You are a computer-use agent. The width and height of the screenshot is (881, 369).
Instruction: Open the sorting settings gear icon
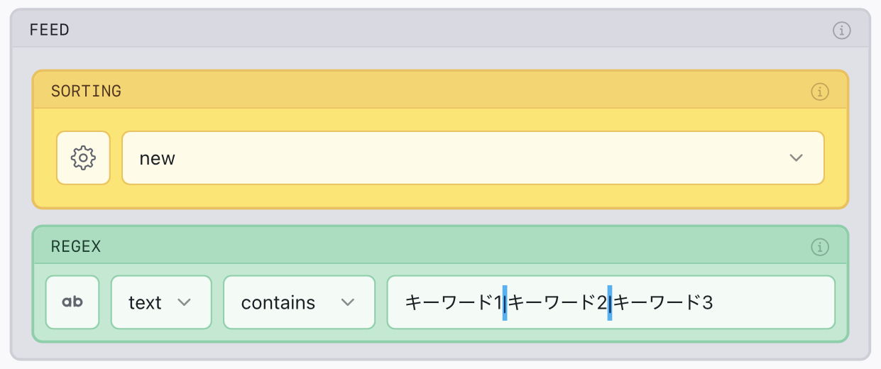click(83, 158)
